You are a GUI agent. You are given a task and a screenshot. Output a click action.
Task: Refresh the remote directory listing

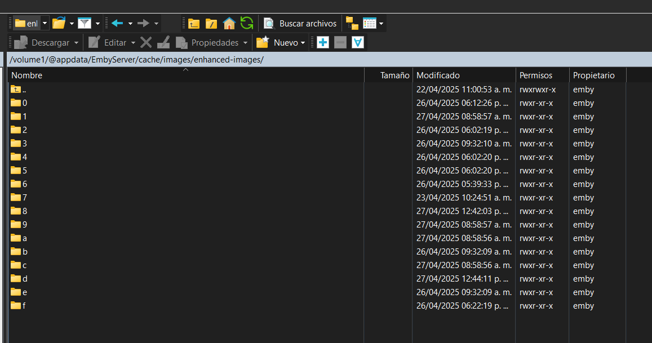click(247, 24)
